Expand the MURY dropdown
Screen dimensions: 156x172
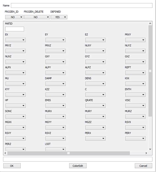[95, 117]
